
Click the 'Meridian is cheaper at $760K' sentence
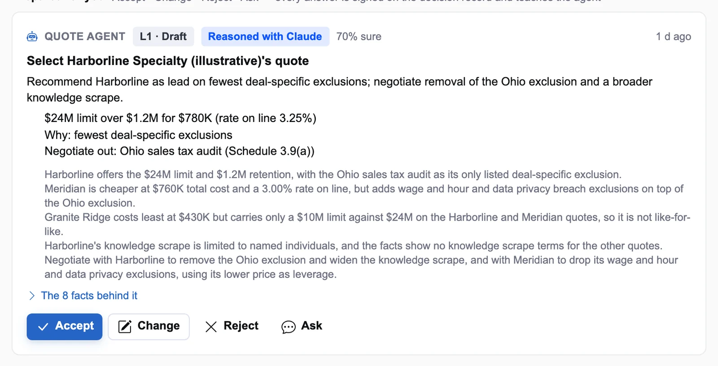point(364,196)
